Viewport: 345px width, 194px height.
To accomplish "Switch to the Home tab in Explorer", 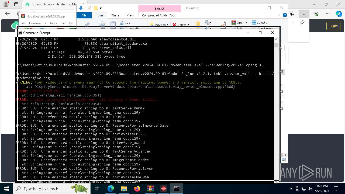I will tap(99, 15).
